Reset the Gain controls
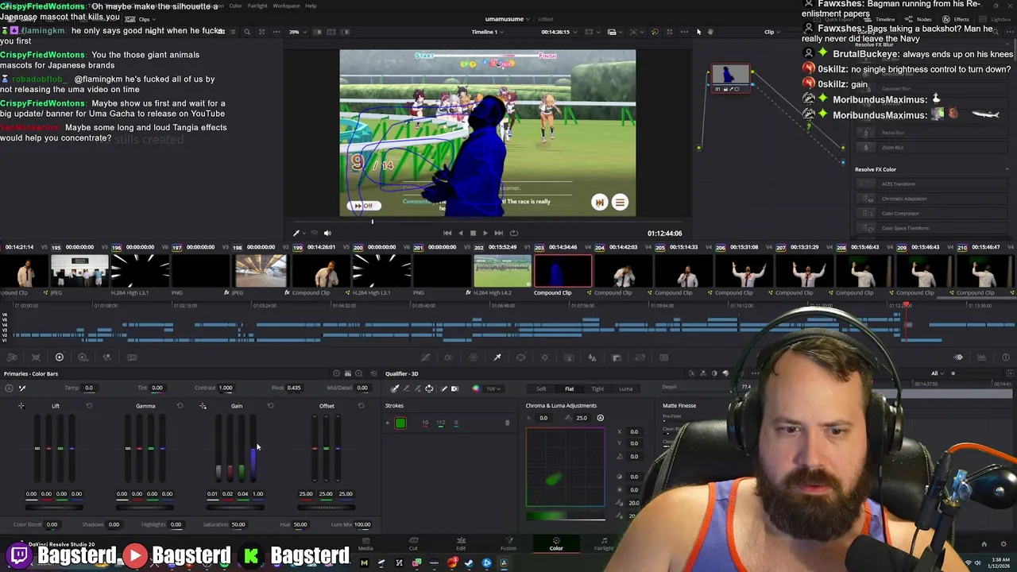1017x572 pixels. (x=270, y=406)
